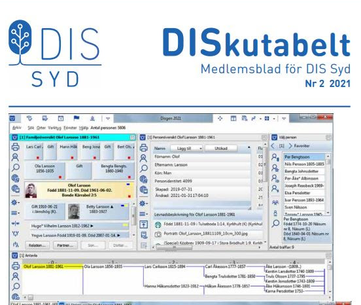Expand the top toolbar overflow dropdown arrow
The image size is (361, 305).
[108, 118]
